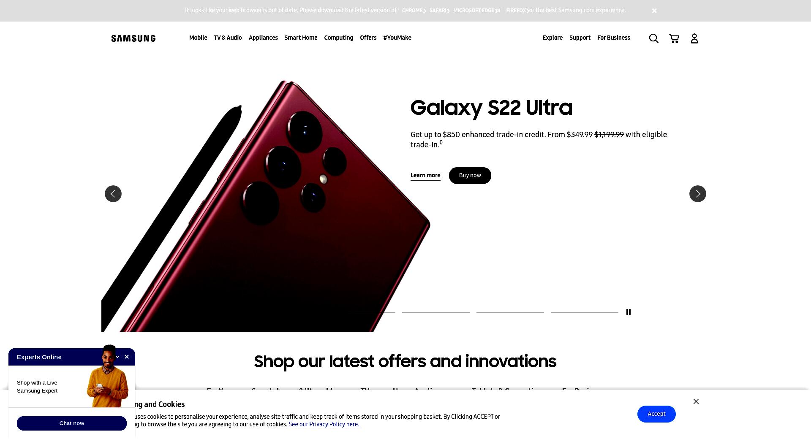Open the Mobile navigation menu
Screen dimensions: 811x439
(x=198, y=38)
